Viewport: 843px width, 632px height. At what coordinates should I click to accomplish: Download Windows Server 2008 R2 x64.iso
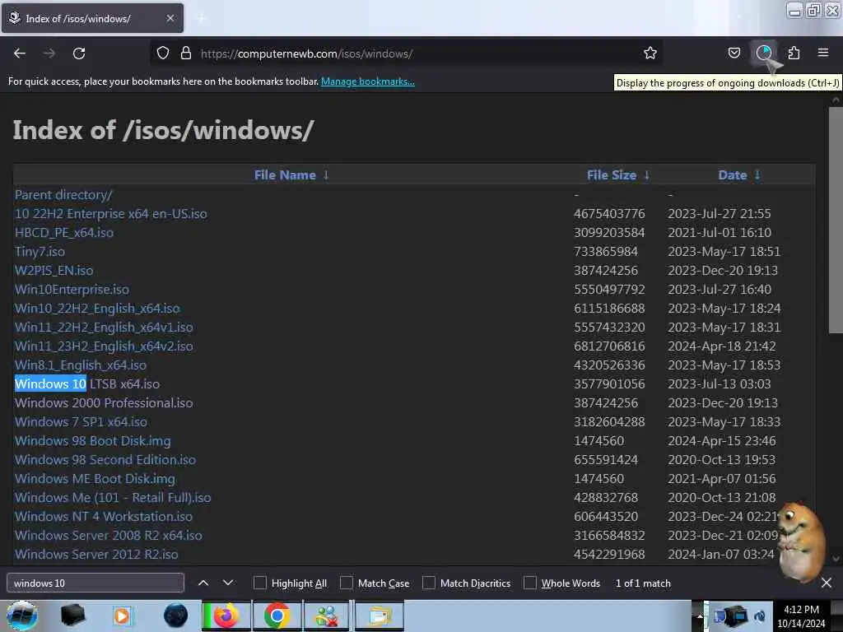109,535
